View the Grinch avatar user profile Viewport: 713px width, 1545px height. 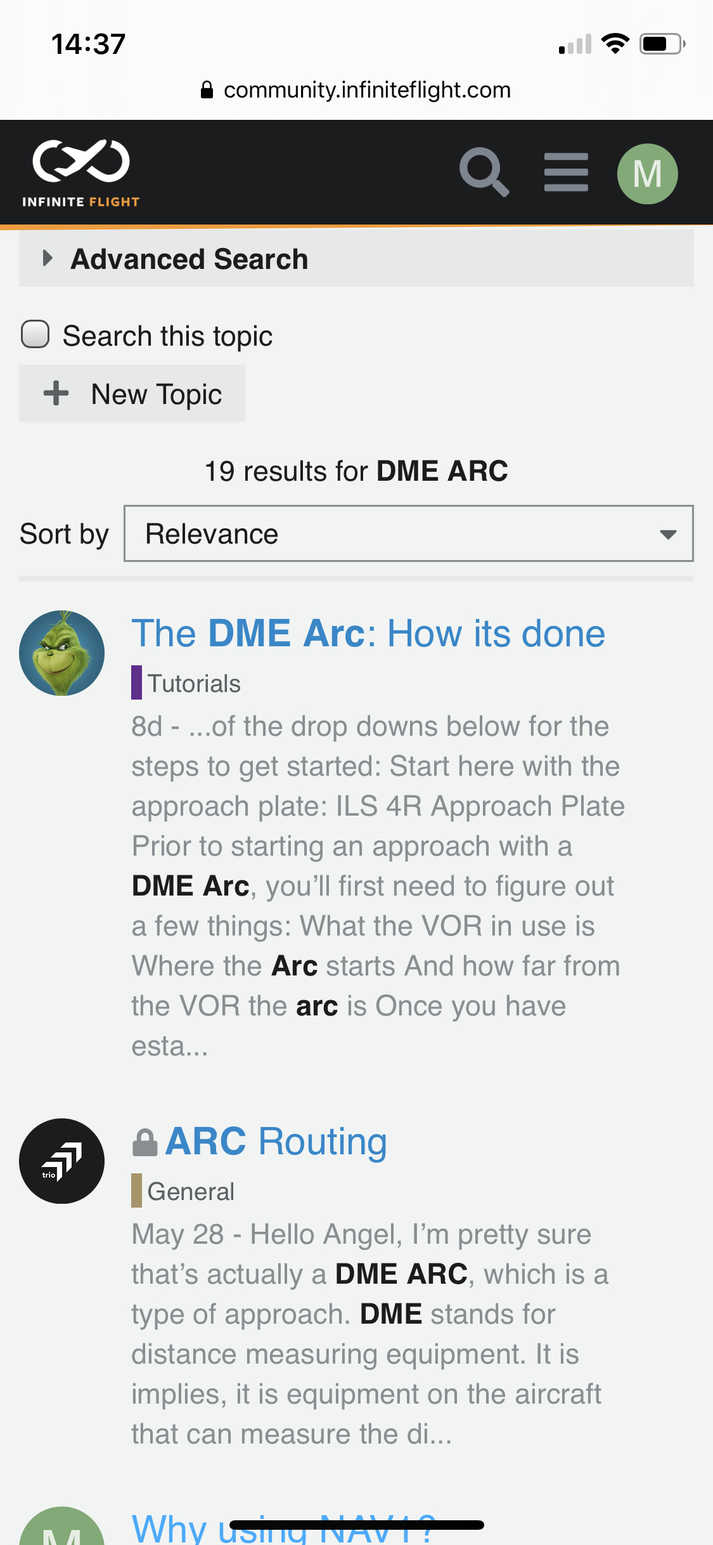click(x=61, y=653)
